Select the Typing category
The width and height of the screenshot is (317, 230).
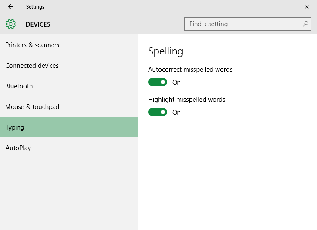tap(69, 127)
